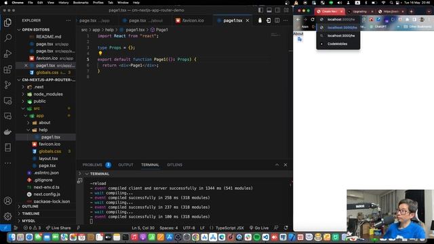Maximize the terminal panel size
The width and height of the screenshot is (434, 244).
(277, 165)
